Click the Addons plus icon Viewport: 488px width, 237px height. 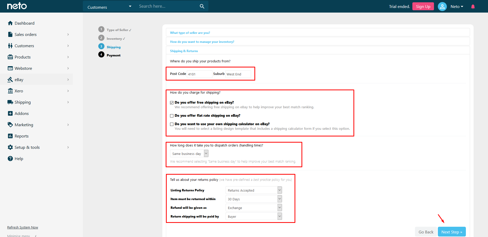[x=10, y=113]
